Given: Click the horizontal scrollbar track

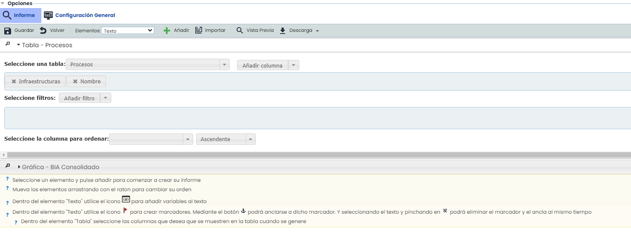Looking at the screenshot, I should (x=315, y=155).
